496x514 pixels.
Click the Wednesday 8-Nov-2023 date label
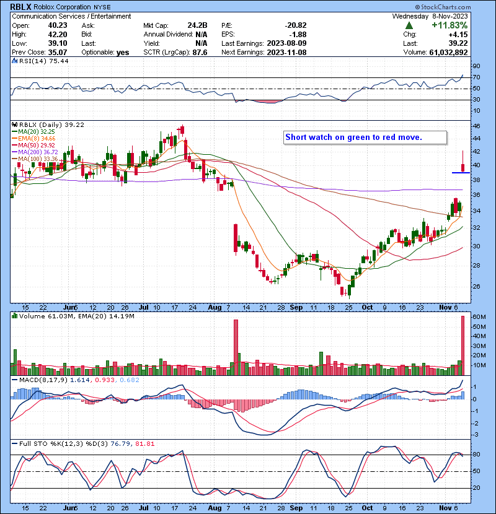point(430,16)
